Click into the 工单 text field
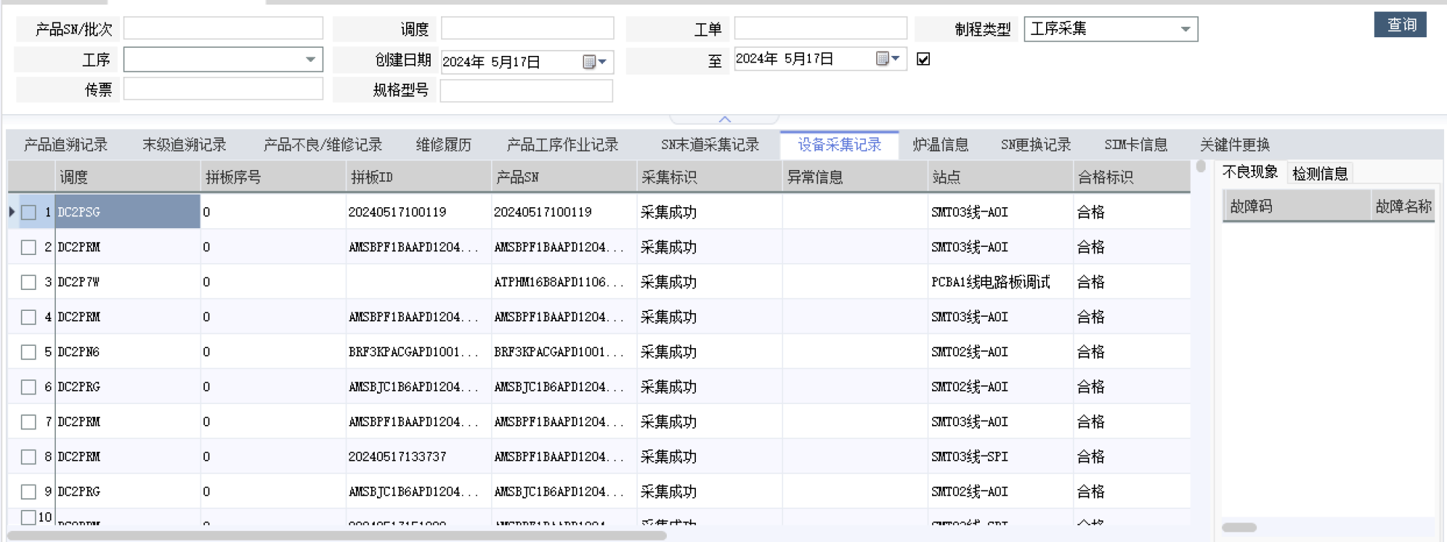Viewport: 1447px width, 542px height. tap(820, 28)
